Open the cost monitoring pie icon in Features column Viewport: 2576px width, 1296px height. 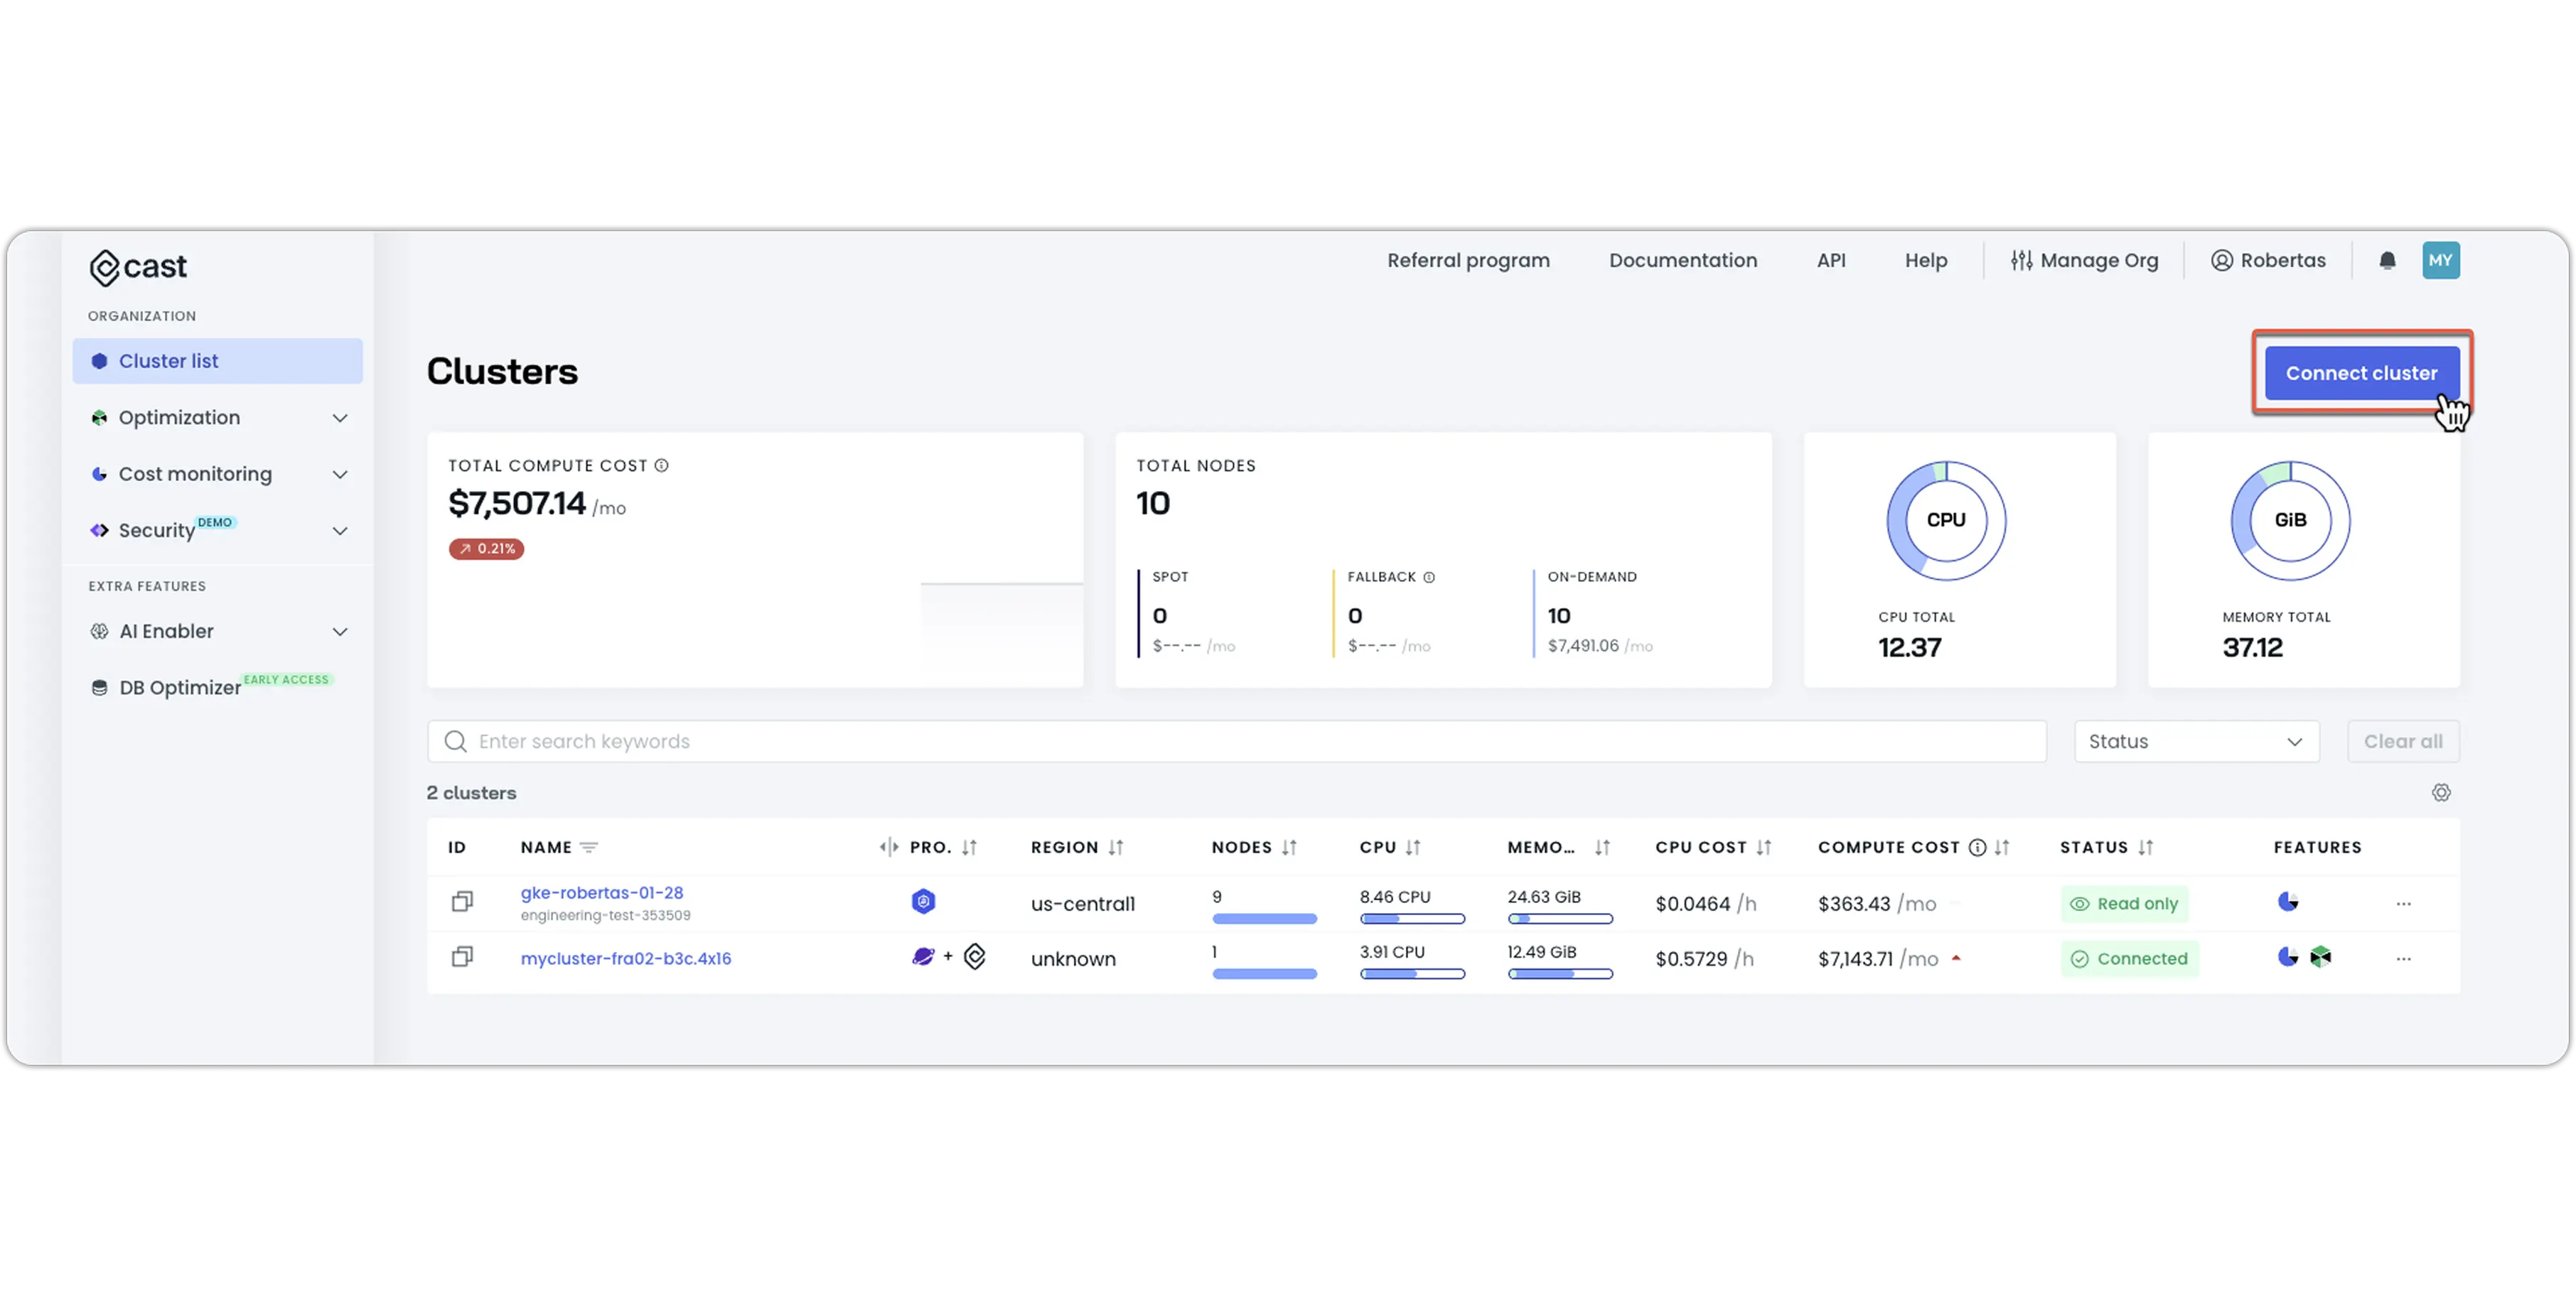[2288, 902]
